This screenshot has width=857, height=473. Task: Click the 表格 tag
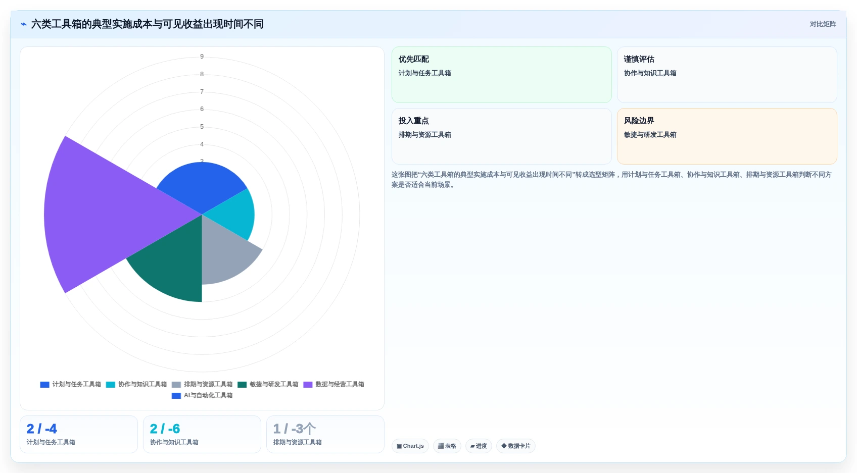point(447,446)
